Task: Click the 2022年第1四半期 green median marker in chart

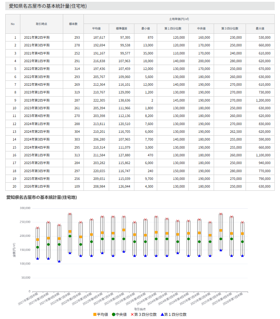Action: coord(70,236)
